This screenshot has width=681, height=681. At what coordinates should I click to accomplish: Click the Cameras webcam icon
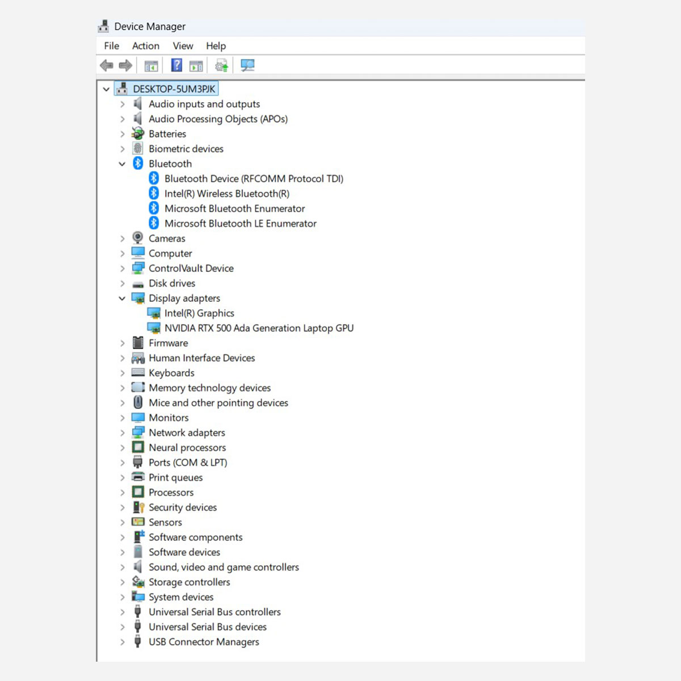tap(138, 238)
